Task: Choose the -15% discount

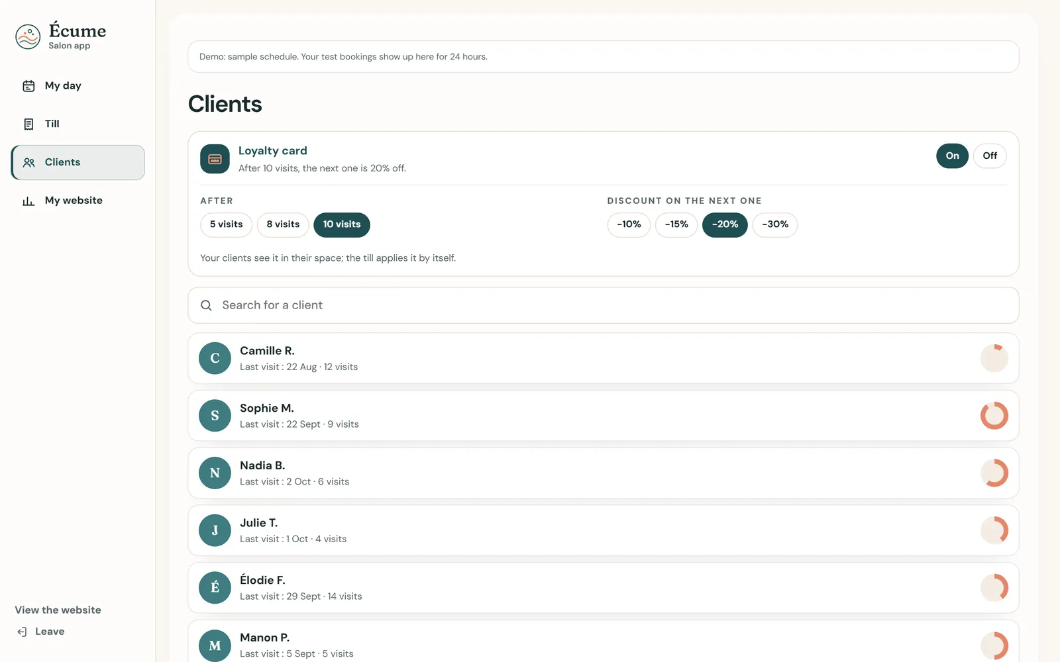Action: point(676,225)
